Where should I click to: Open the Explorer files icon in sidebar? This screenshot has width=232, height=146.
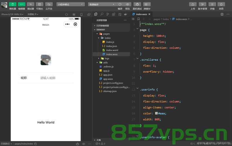(96, 14)
